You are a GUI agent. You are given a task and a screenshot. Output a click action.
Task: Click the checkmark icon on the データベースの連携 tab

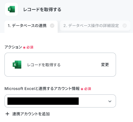pos(52,26)
